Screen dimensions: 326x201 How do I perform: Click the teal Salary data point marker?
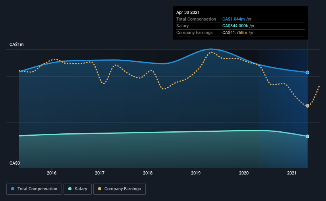(307, 137)
